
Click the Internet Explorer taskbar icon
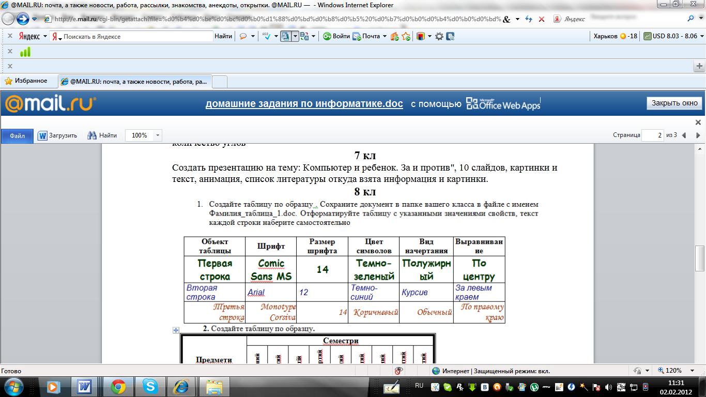click(x=181, y=387)
